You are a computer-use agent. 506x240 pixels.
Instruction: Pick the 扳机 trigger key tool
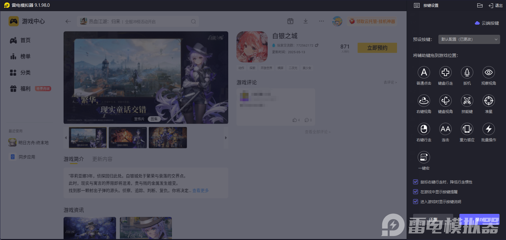pyautogui.click(x=467, y=72)
